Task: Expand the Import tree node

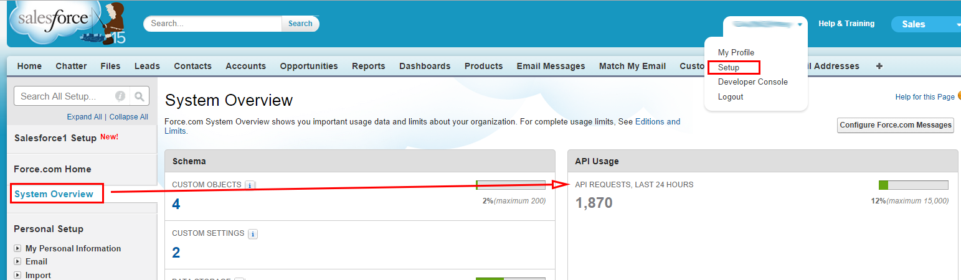Action: pyautogui.click(x=17, y=275)
